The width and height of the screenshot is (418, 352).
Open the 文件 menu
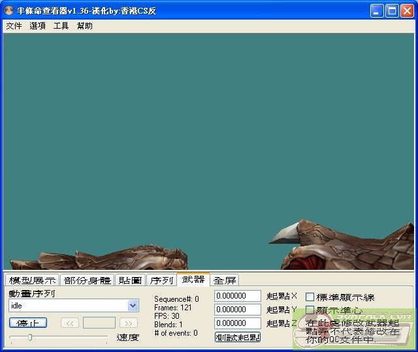pyautogui.click(x=14, y=26)
